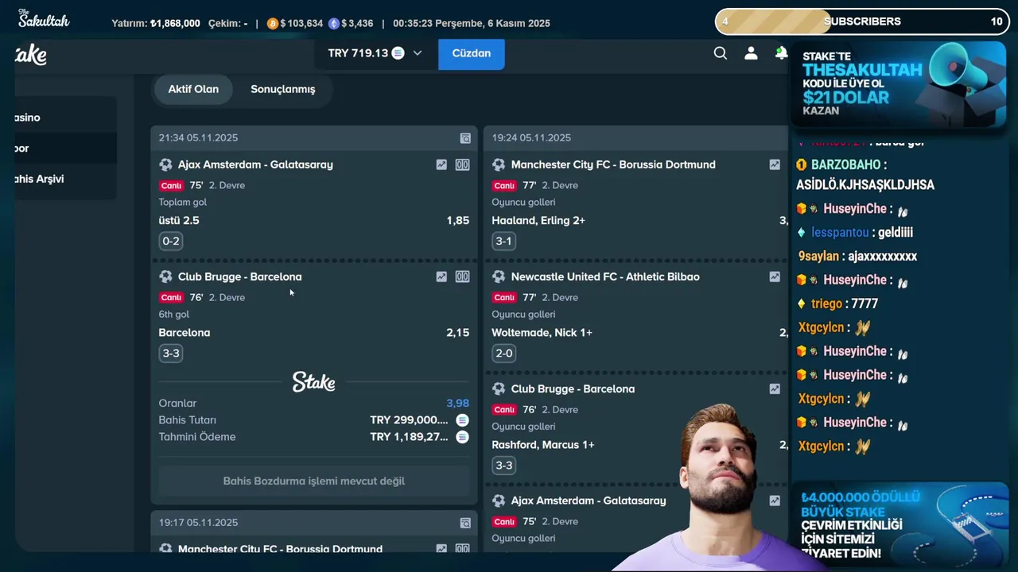Click the Bitcoin price icon in stream bar
Image resolution: width=1018 pixels, height=572 pixels.
pos(273,24)
